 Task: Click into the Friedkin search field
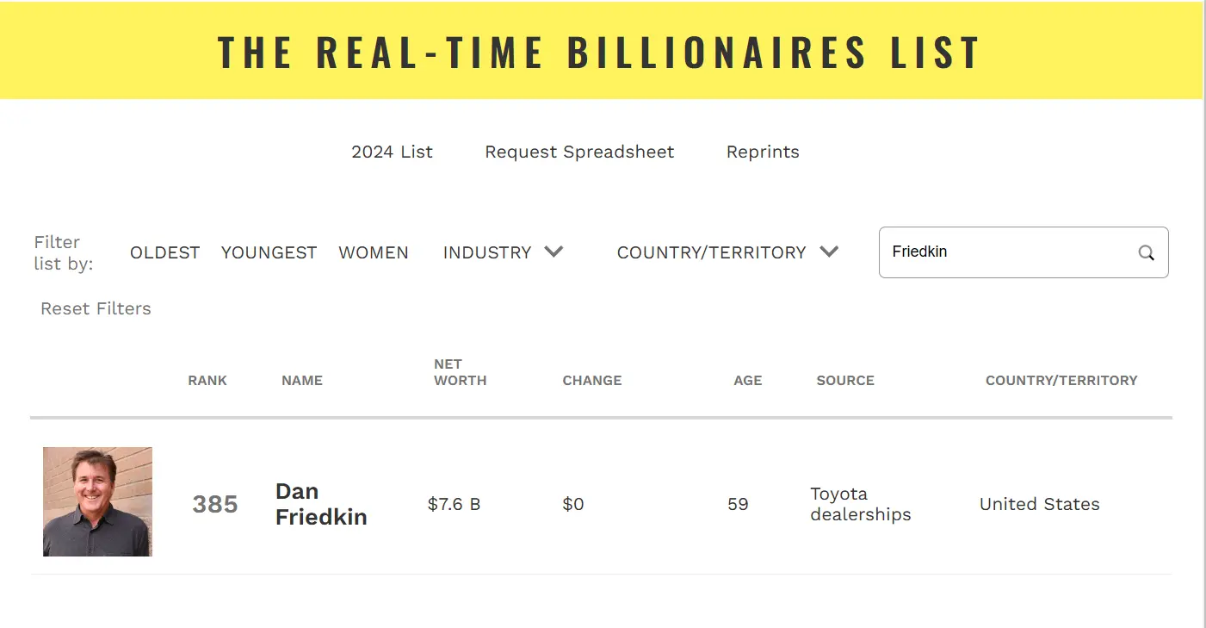[x=1007, y=252]
